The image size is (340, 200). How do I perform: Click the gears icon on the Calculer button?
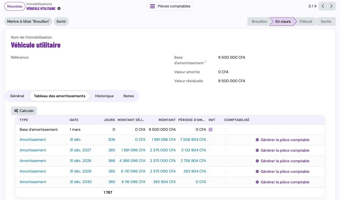(16, 111)
